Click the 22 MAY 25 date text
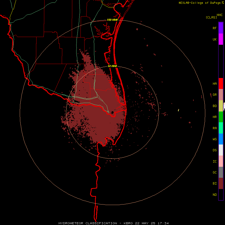Screen dimensions: 225x225 [145, 223]
